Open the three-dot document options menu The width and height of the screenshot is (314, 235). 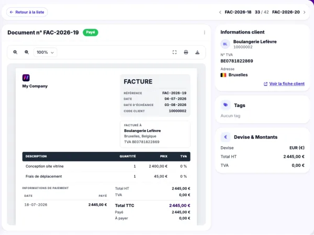pos(205,32)
